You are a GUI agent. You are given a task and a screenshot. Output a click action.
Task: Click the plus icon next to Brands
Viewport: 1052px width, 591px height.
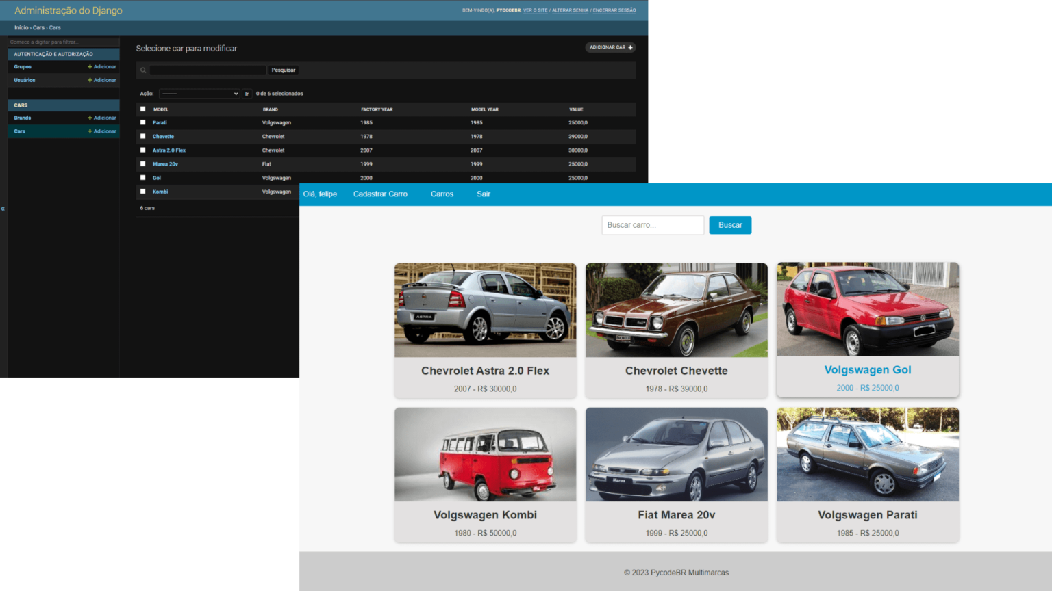(90, 118)
